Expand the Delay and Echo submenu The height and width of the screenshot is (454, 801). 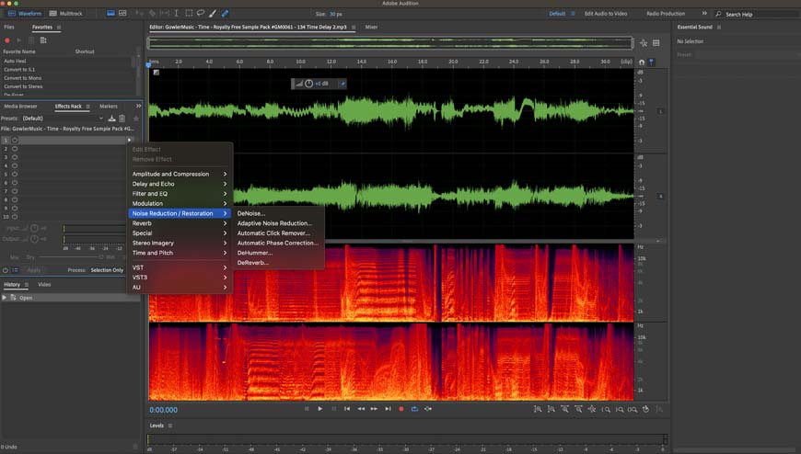tap(180, 184)
